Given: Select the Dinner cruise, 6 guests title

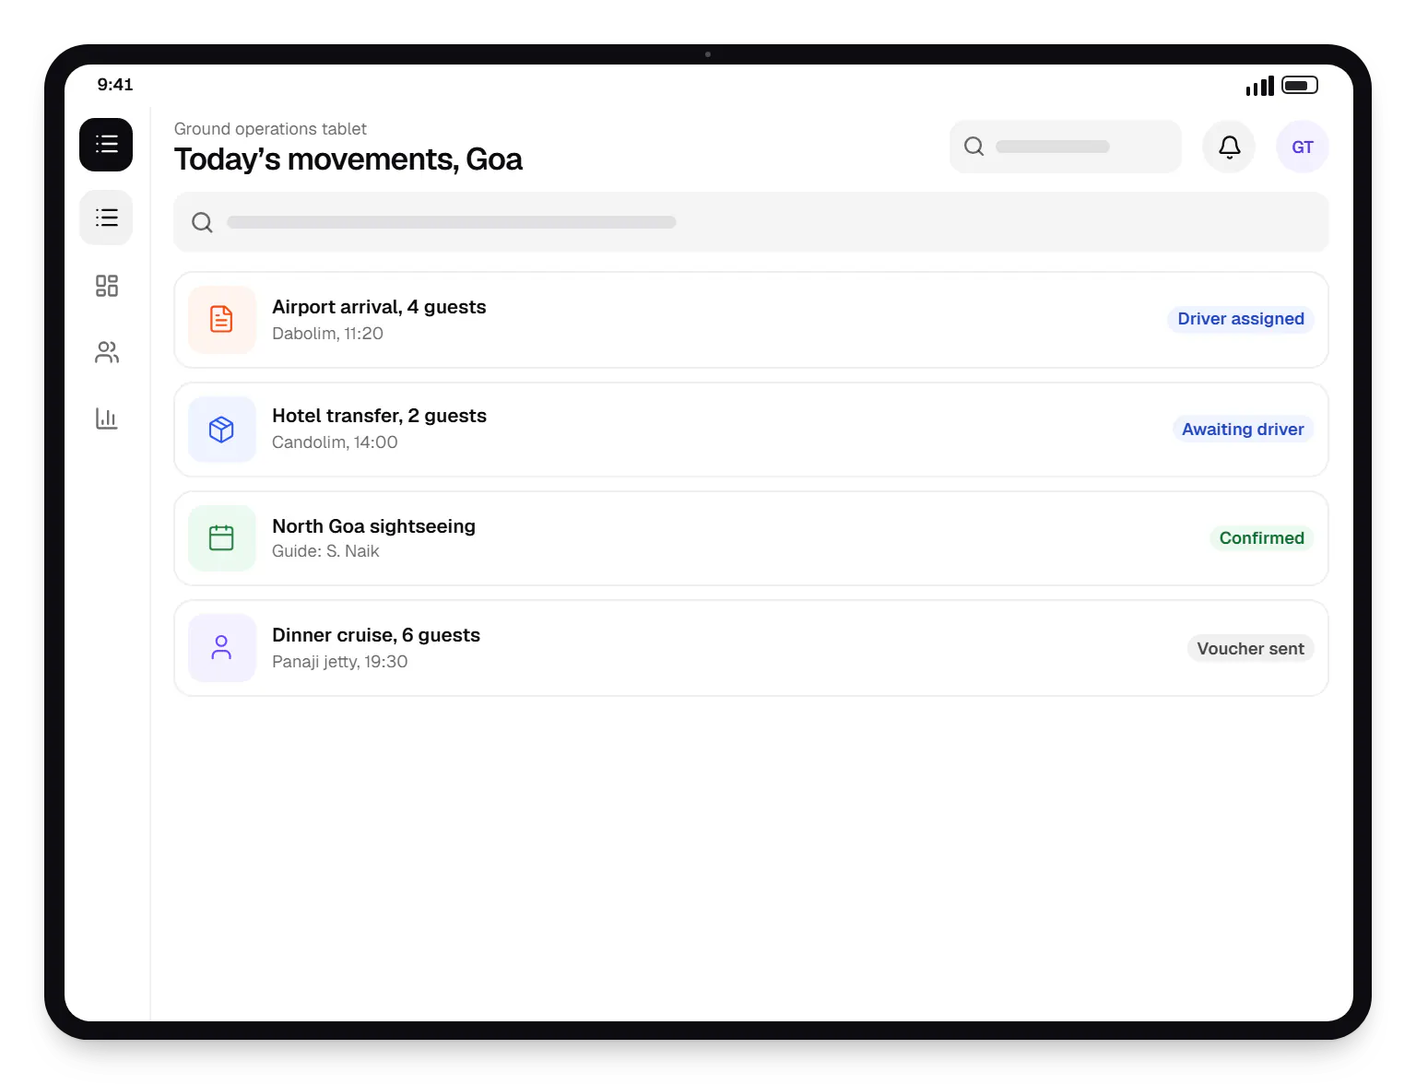Looking at the screenshot, I should point(376,635).
